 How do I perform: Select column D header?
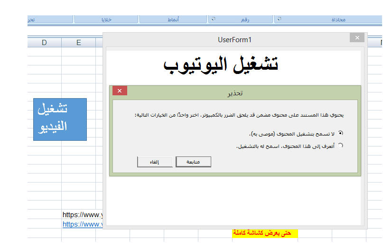coord(44,43)
